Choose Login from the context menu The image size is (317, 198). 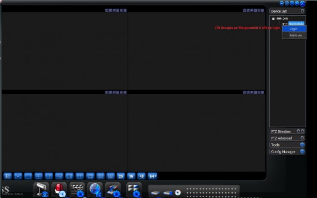[294, 29]
